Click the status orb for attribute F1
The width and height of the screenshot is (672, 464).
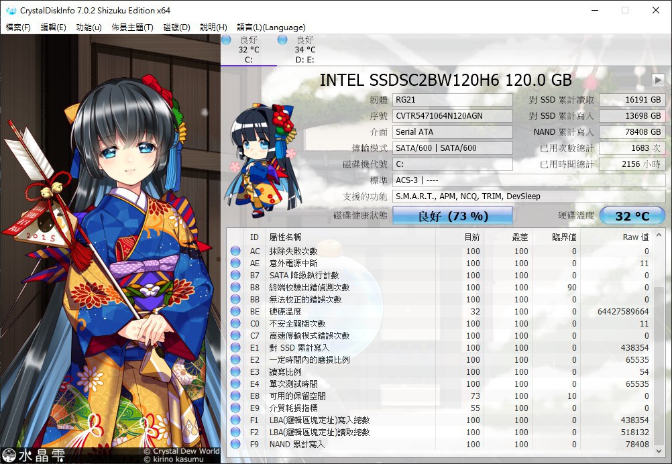coord(235,420)
